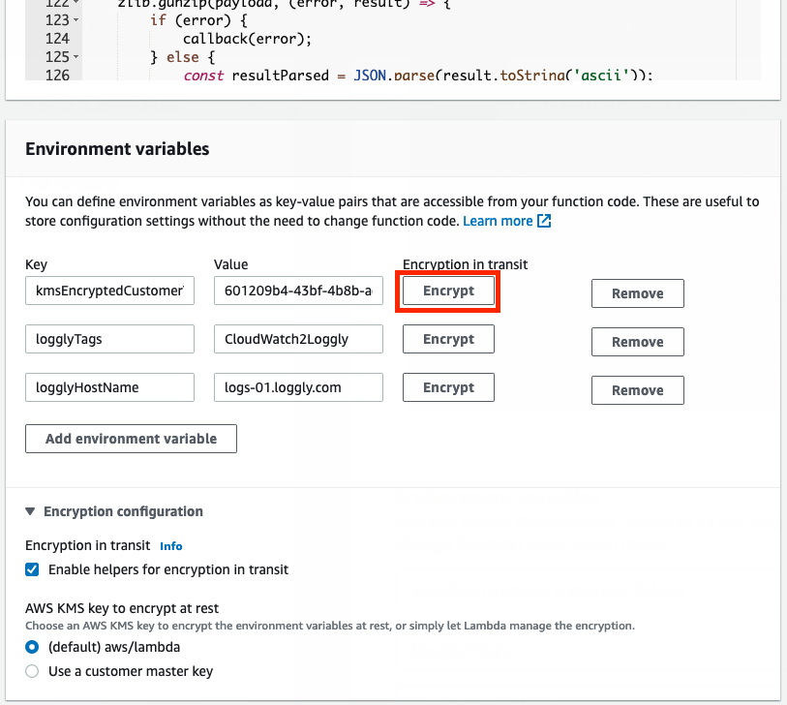This screenshot has height=705, width=787.
Task: Open Info link for Encryption in transit
Action: click(x=170, y=546)
